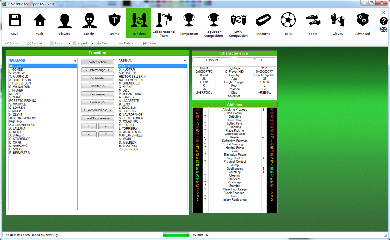Click Apply in the toolbar
The image size is (390, 240).
click(x=11, y=43)
